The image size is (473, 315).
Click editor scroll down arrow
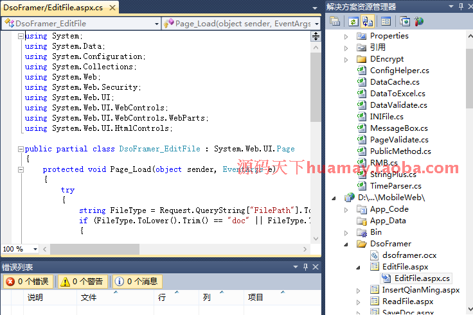point(316,239)
